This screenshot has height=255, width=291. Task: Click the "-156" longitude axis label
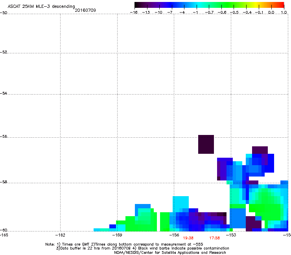(x=174, y=235)
